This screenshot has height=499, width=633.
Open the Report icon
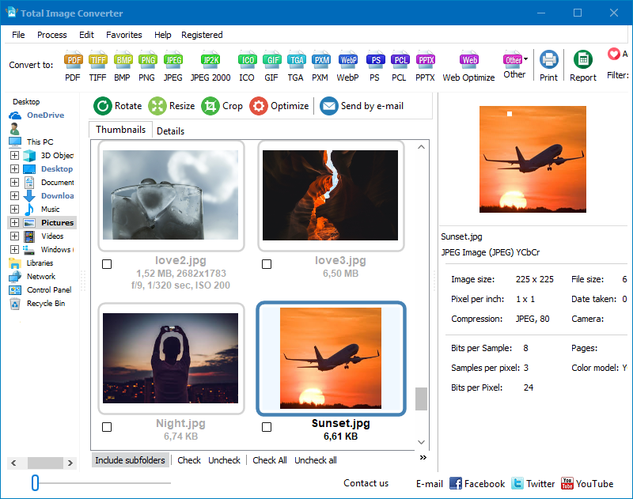[583, 59]
